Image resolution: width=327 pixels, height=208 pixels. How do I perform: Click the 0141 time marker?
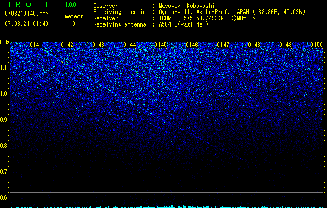[x=36, y=45]
